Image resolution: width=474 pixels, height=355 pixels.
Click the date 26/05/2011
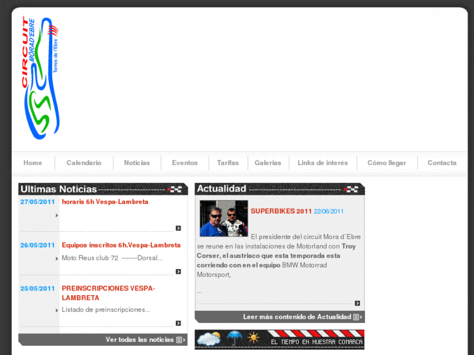coord(37,246)
